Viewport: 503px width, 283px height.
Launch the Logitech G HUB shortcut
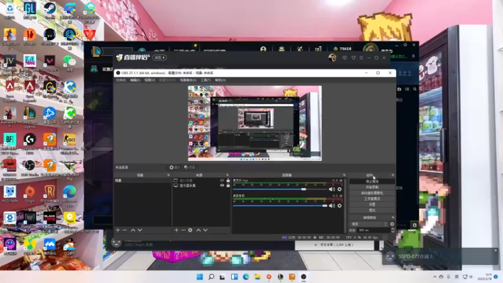coord(30,141)
